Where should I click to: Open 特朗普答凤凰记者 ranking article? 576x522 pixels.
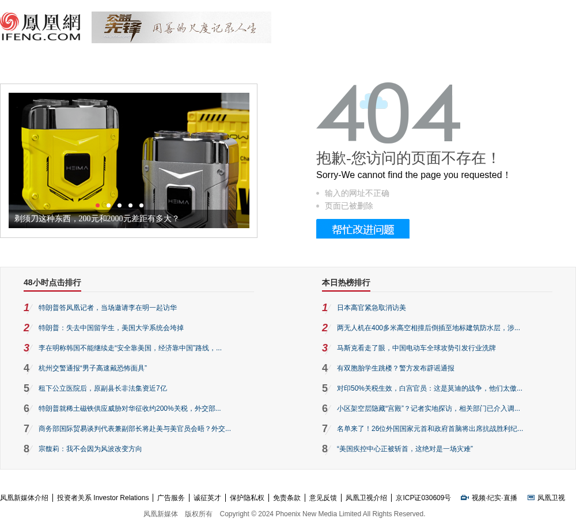pos(108,308)
